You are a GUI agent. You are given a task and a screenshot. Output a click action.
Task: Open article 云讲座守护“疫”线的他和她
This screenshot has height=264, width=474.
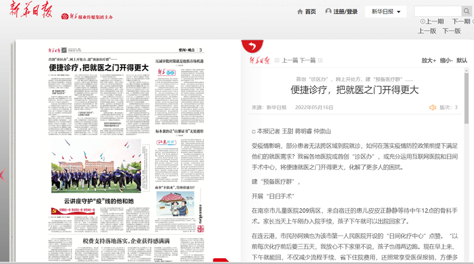[x=99, y=201]
